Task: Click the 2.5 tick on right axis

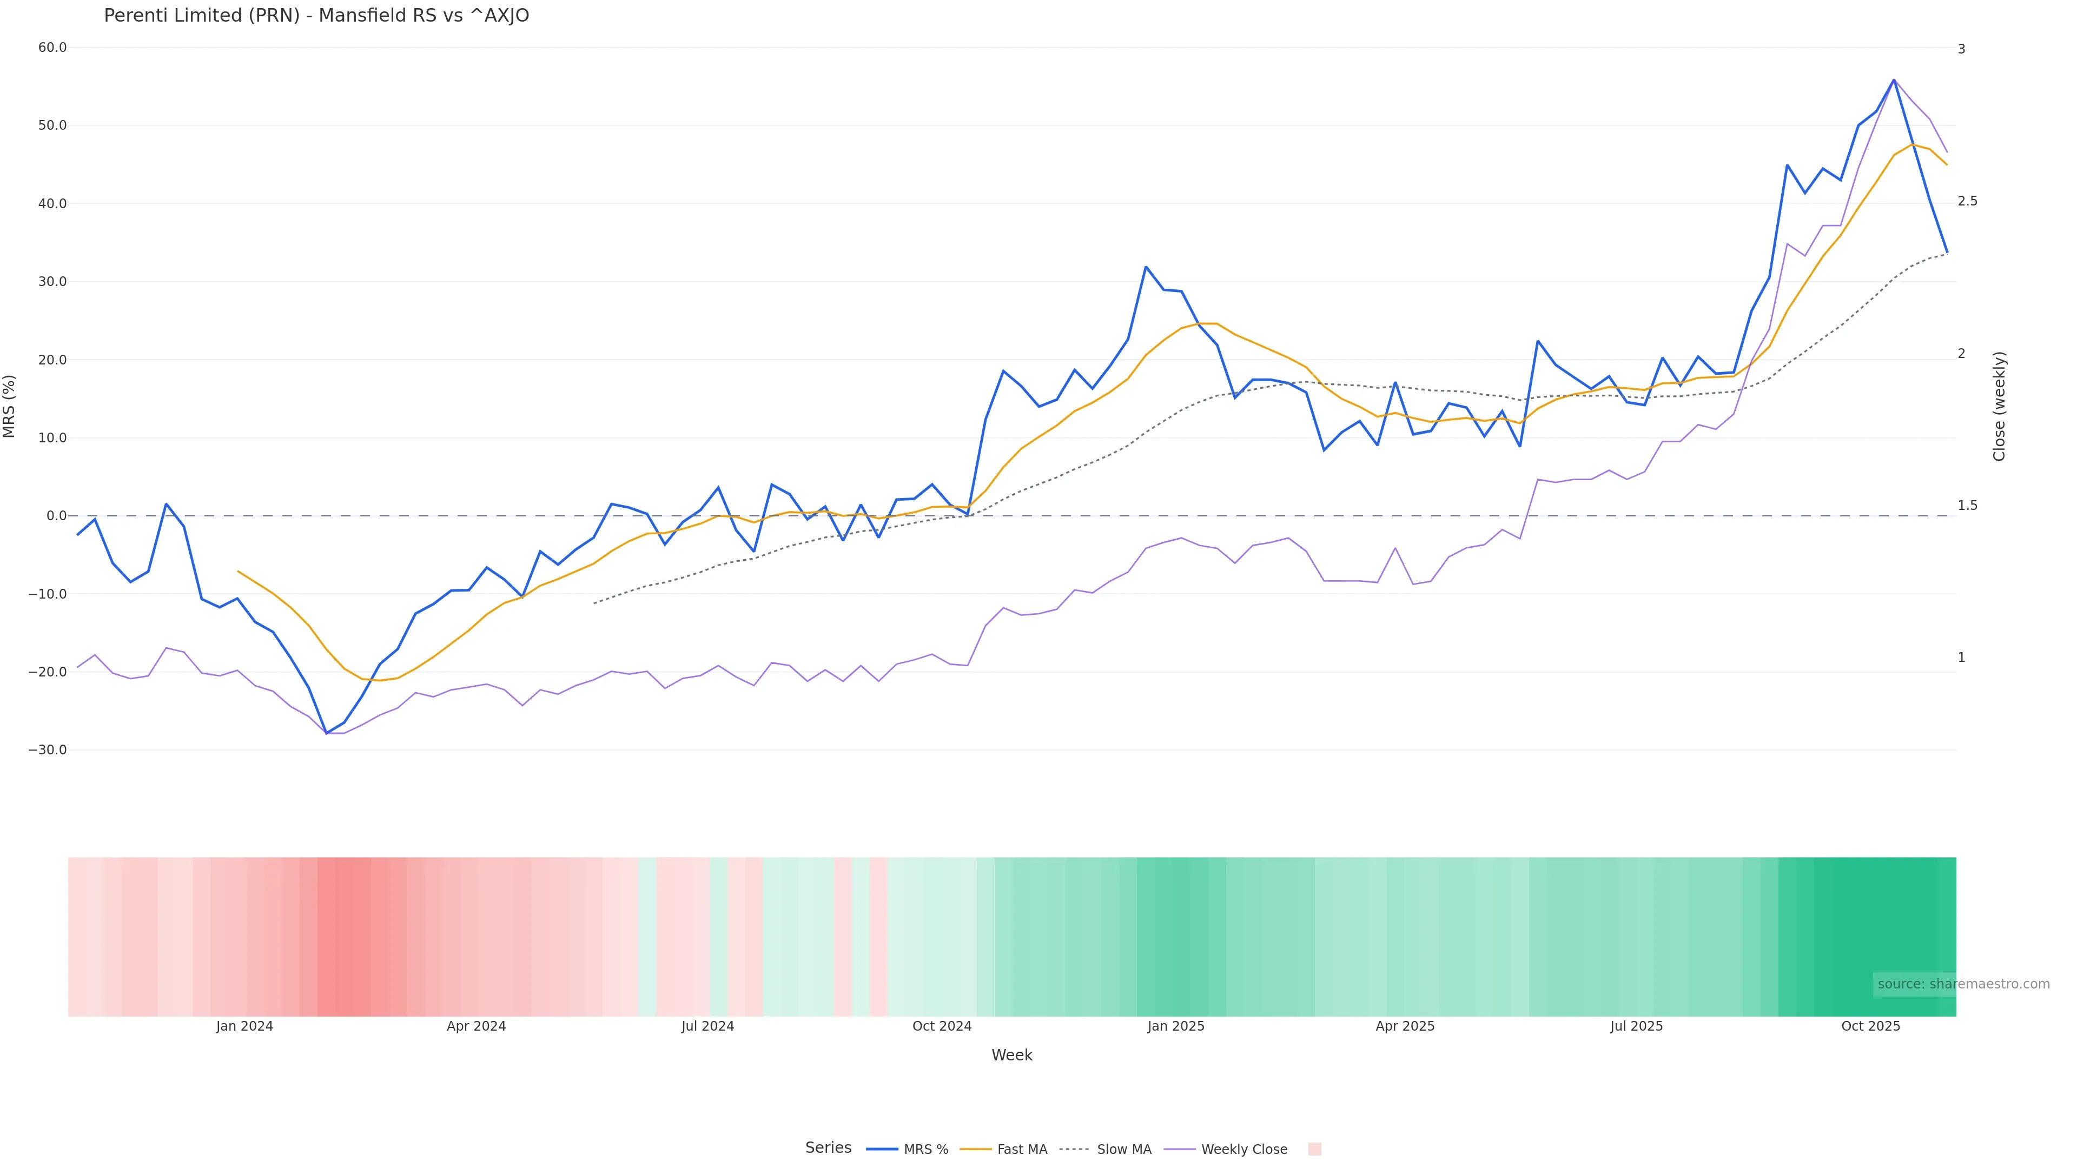Action: click(x=1967, y=202)
